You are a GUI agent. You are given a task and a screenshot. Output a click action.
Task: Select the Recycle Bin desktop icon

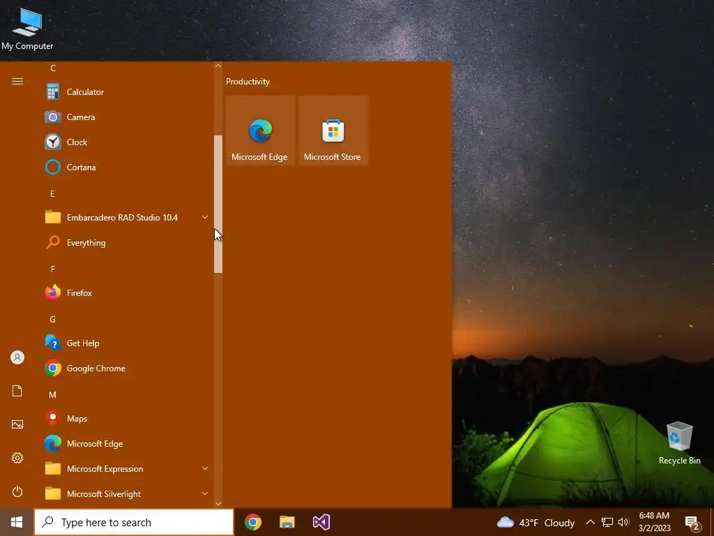679,443
